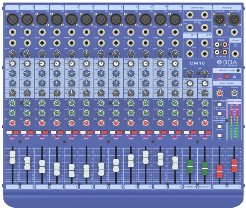Click the channel 1 gain knob
This screenshot has height=208, width=246.
point(12,54)
